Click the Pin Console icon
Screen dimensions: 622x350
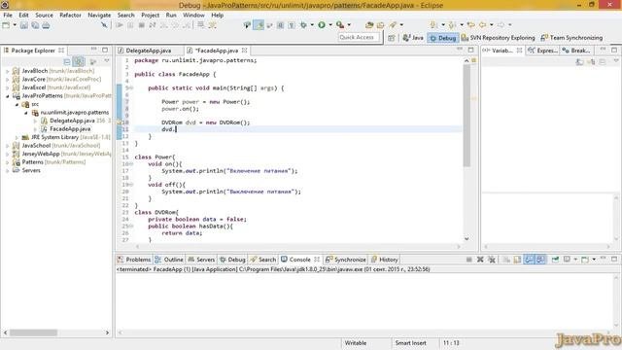tap(555, 260)
